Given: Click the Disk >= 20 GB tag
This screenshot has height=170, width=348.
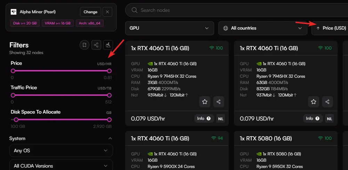Looking at the screenshot, I should [25, 23].
